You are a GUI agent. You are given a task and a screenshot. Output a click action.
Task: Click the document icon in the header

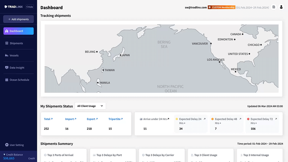[x=274, y=7]
